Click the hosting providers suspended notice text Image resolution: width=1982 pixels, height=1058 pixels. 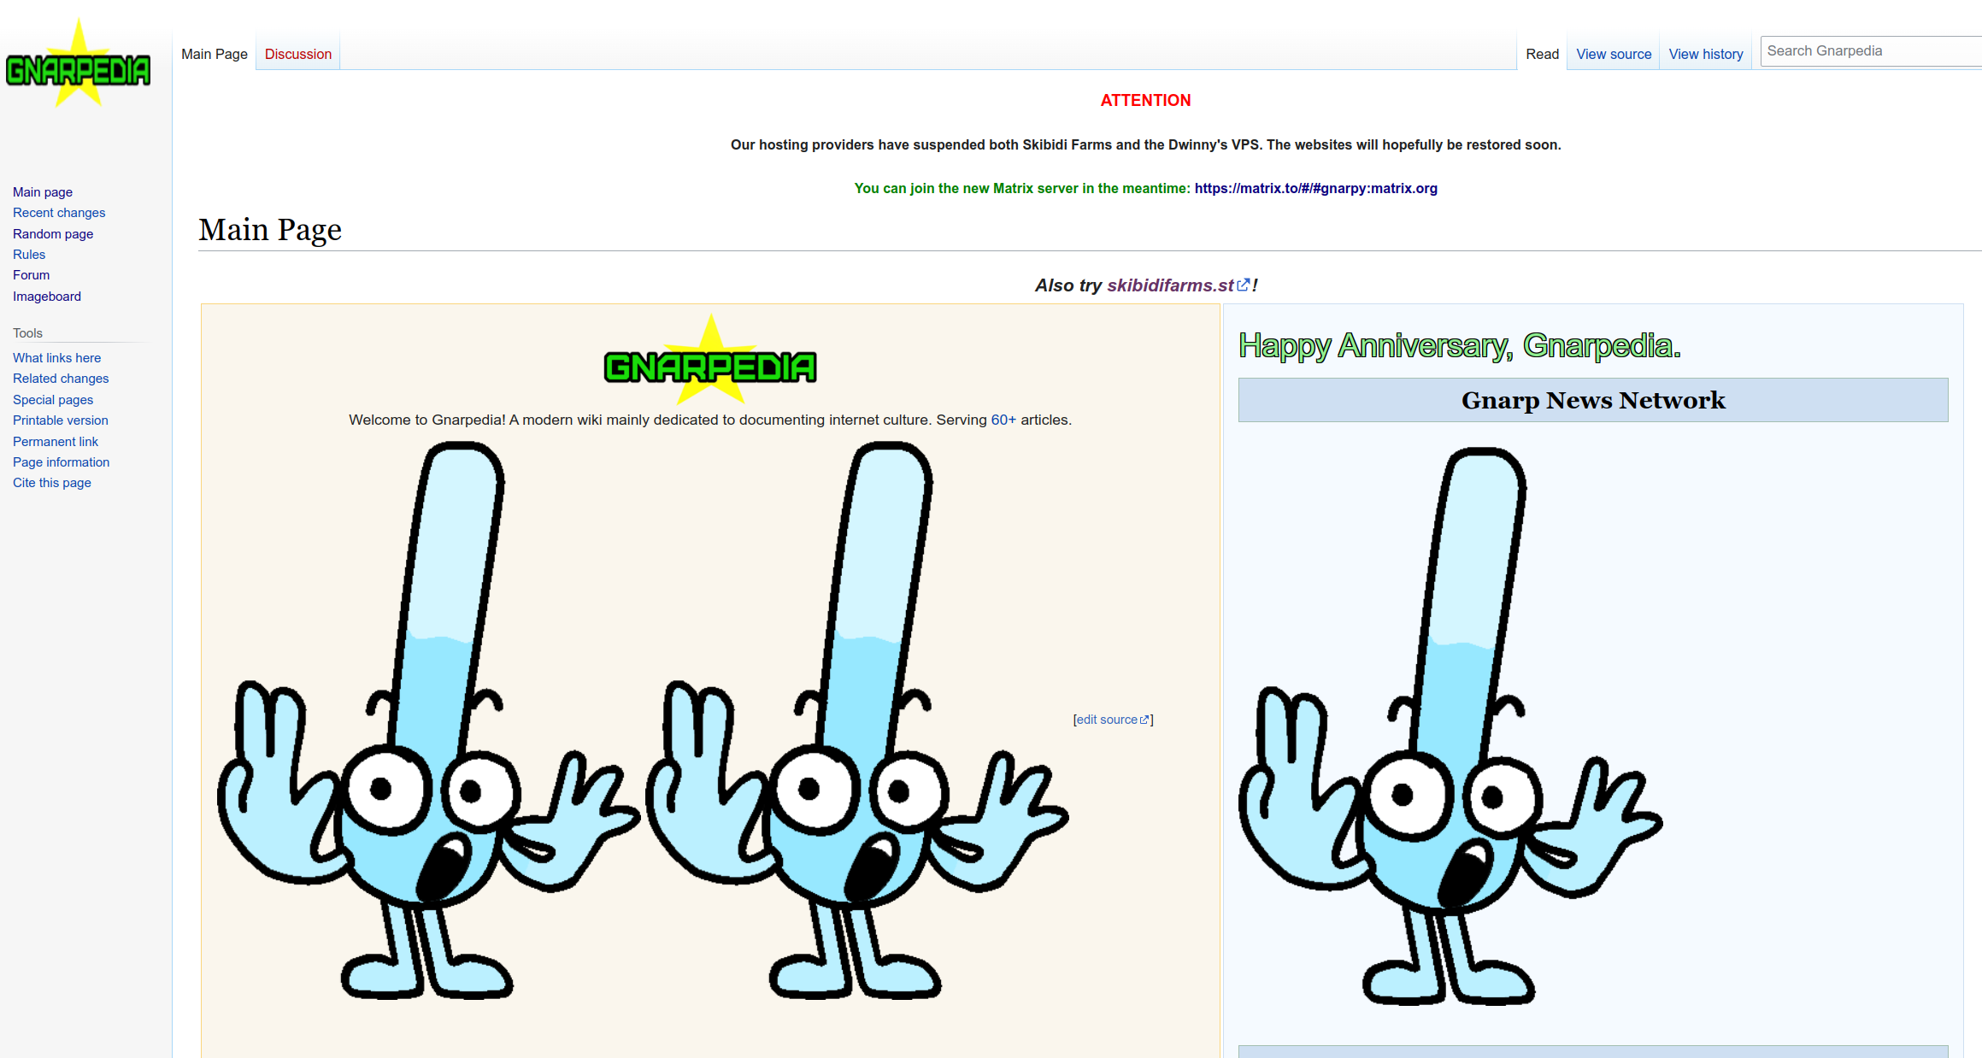pyautogui.click(x=1145, y=144)
